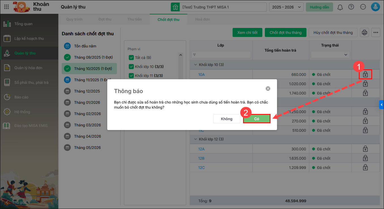Select the Chốt đợt thu tab

(168, 19)
